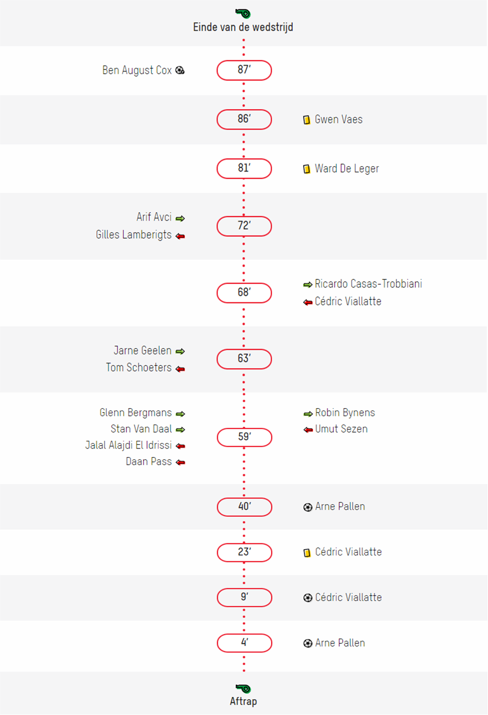This screenshot has width=488, height=715.
Task: Click the goal icon at Cédric Viallatte's 9' event
Action: (308, 598)
